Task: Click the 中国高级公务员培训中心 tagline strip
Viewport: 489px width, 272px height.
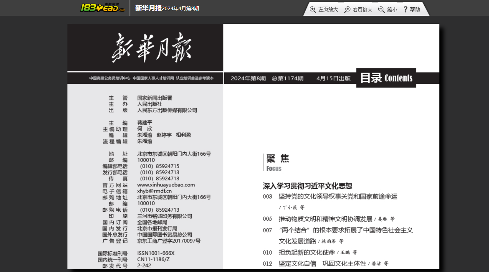Action: pyautogui.click(x=110, y=78)
